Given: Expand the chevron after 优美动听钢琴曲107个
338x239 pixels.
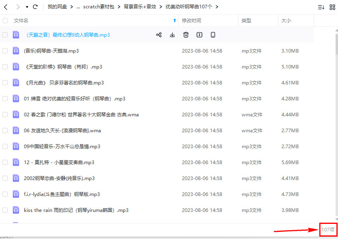Looking at the screenshot, I should (217, 7).
